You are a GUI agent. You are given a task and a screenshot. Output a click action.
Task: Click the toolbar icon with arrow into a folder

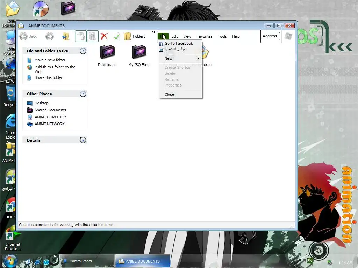pyautogui.click(x=92, y=36)
